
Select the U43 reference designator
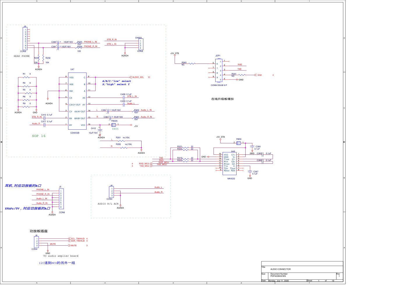[233, 151]
